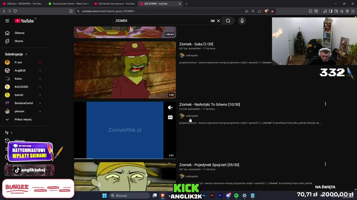Open the YouTube hamburger guide menu
Viewport: 357px width, 200px height.
(7, 21)
